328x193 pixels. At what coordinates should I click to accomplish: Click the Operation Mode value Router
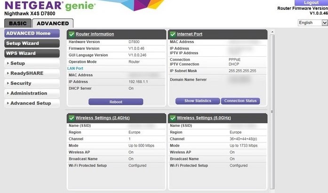click(134, 62)
